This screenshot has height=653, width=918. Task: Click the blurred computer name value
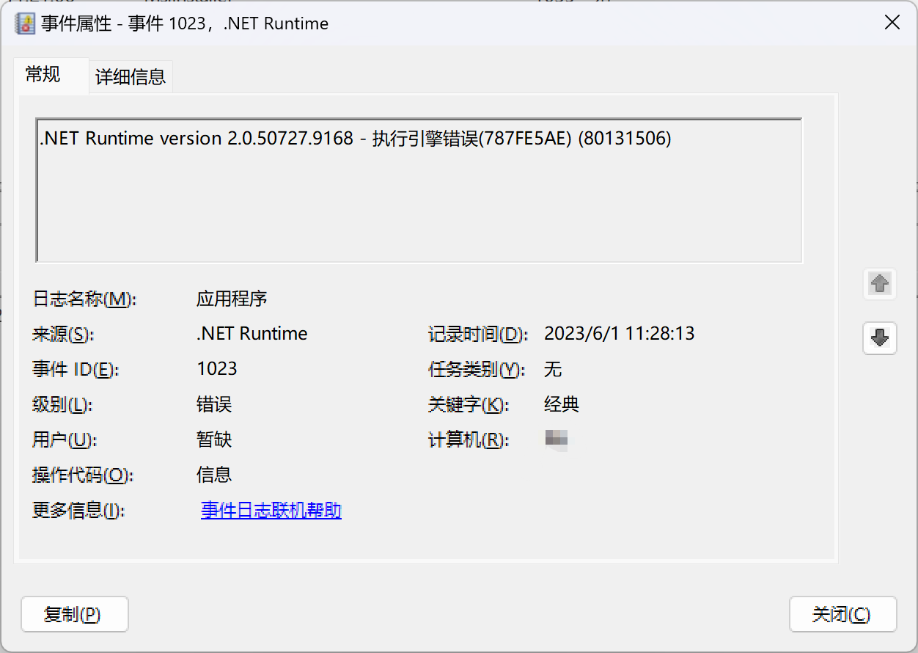pyautogui.click(x=557, y=439)
